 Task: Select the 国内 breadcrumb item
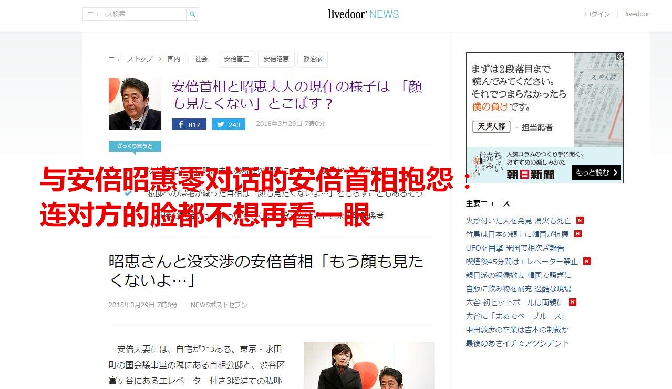(x=174, y=59)
